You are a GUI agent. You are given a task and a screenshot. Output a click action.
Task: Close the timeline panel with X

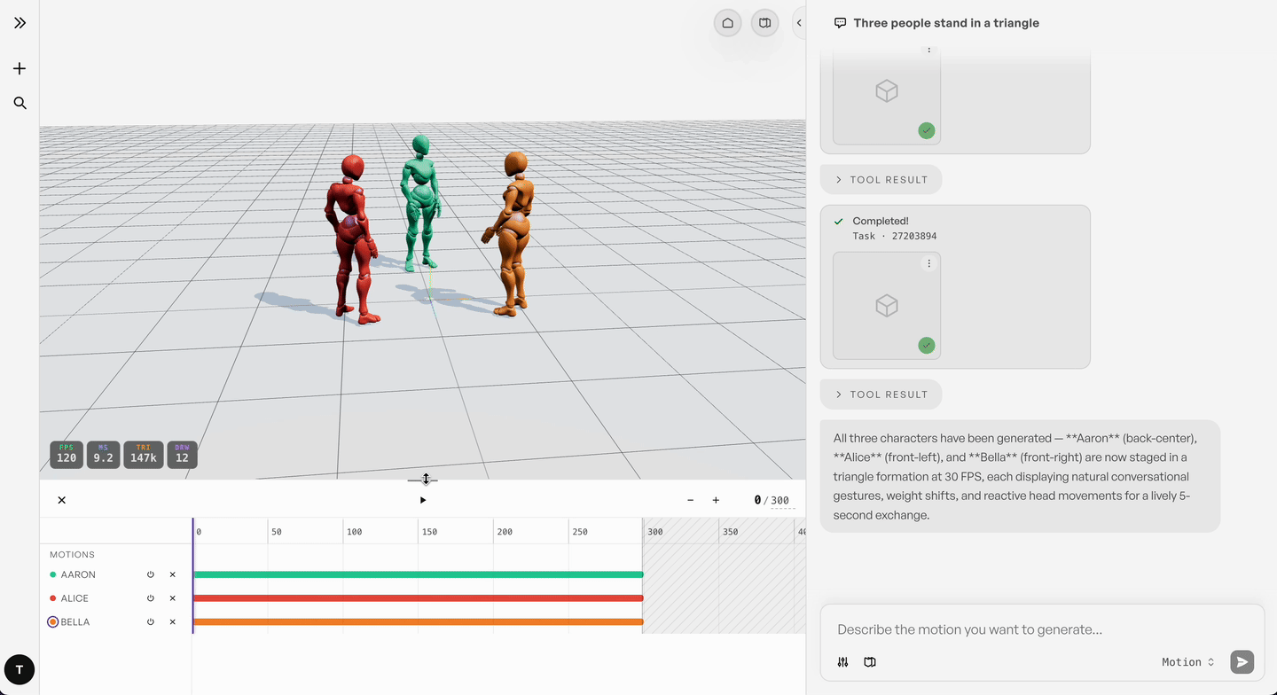pos(62,500)
